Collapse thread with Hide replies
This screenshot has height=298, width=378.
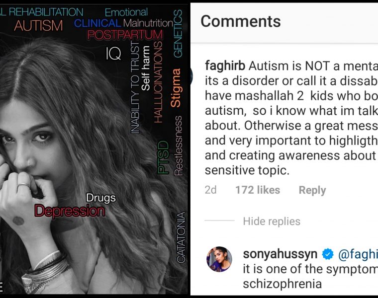pos(272,221)
